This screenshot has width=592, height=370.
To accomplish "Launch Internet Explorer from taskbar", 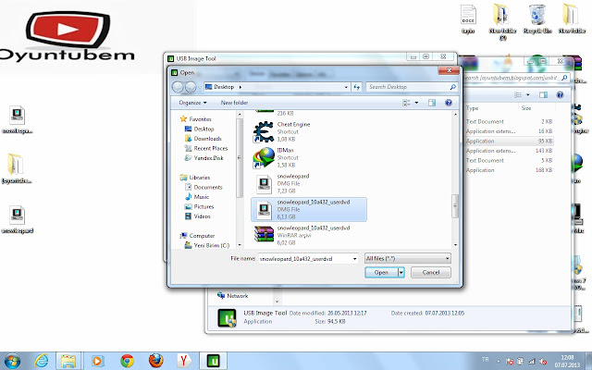I will point(41,361).
